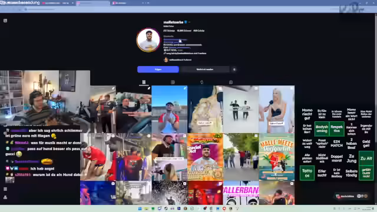Click the Windows Start button in taskbar

click(140, 208)
